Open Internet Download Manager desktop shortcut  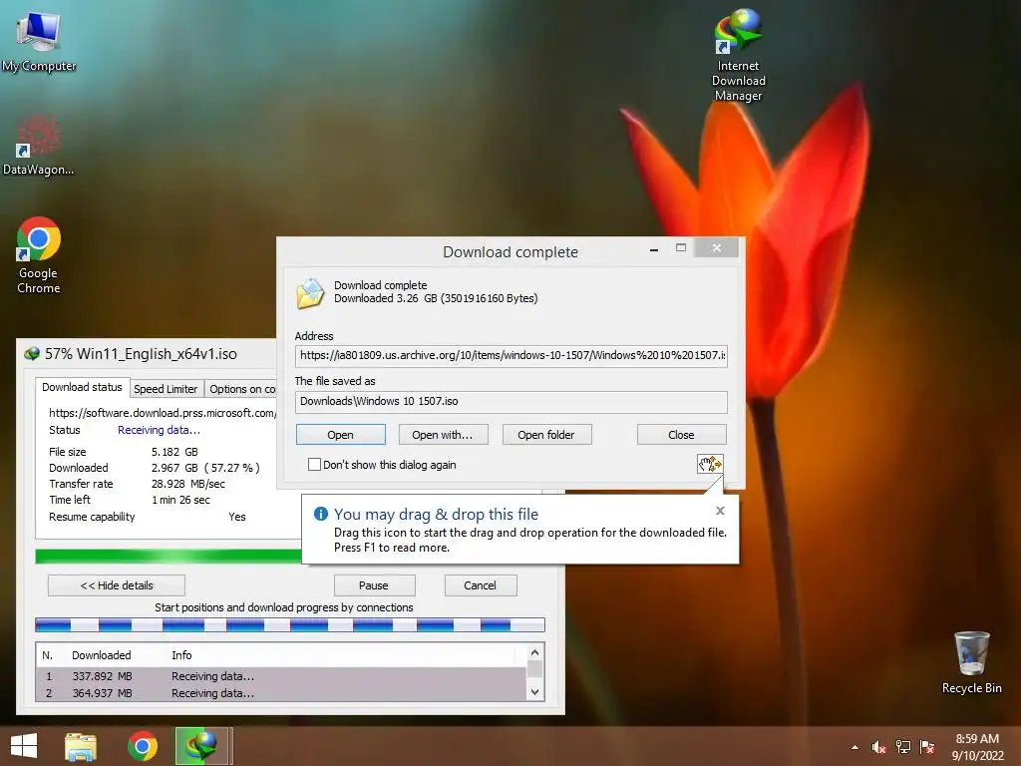point(739,55)
